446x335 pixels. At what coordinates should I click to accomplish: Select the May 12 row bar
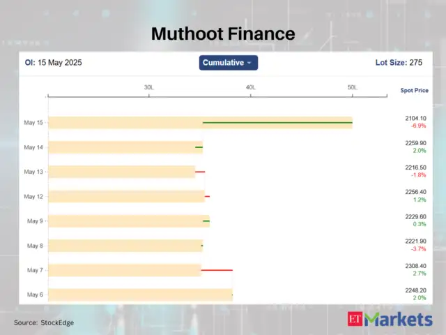125,196
